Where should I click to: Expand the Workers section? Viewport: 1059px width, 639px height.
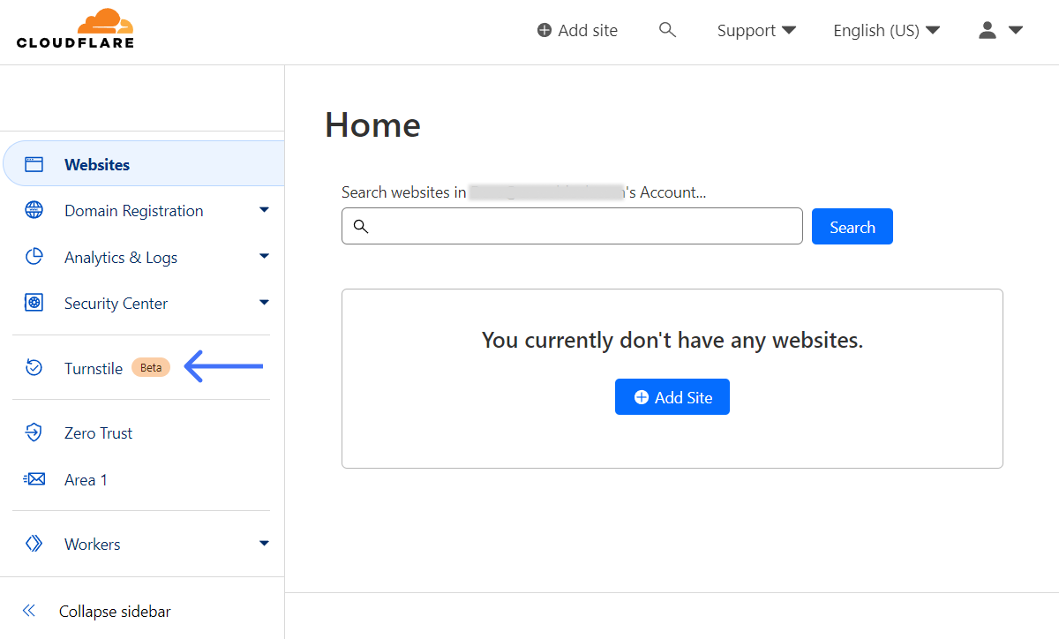(x=264, y=544)
